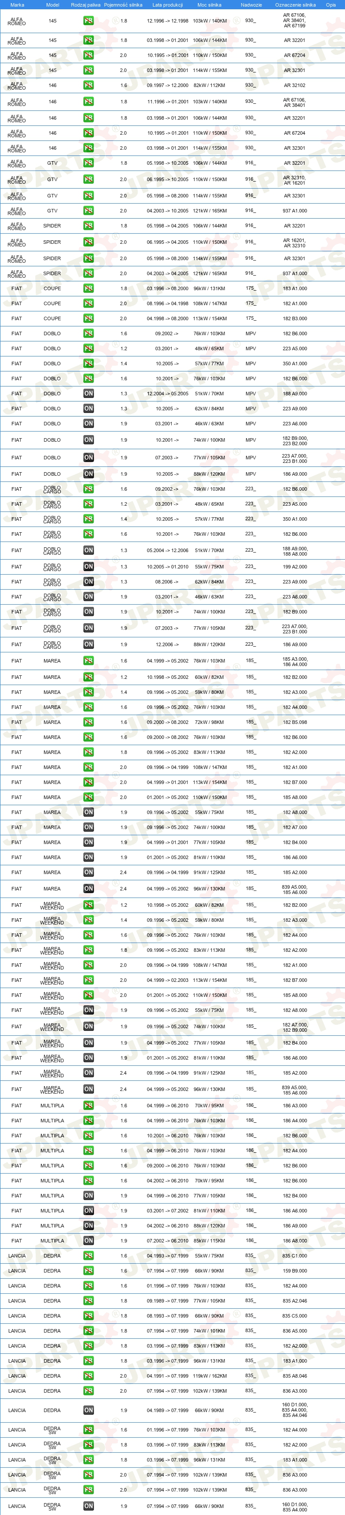
Task: Click production dates 09.1997 -> 12.2000
Action: 168,85
